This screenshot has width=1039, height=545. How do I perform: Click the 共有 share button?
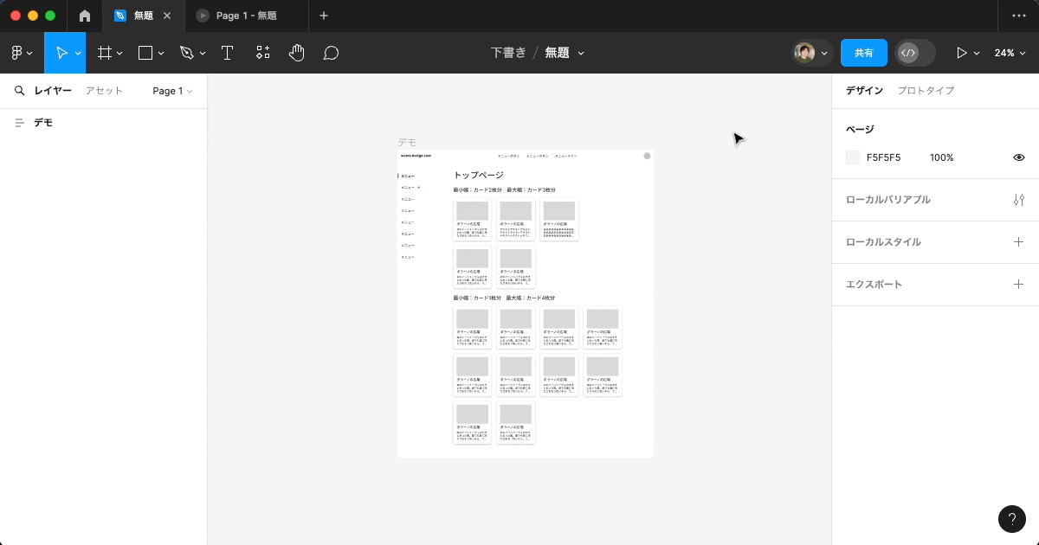click(x=863, y=52)
